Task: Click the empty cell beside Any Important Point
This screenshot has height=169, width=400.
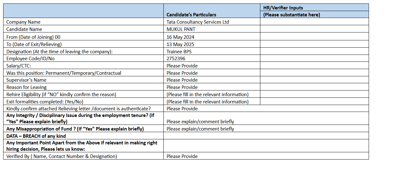Action: [x=266, y=146]
